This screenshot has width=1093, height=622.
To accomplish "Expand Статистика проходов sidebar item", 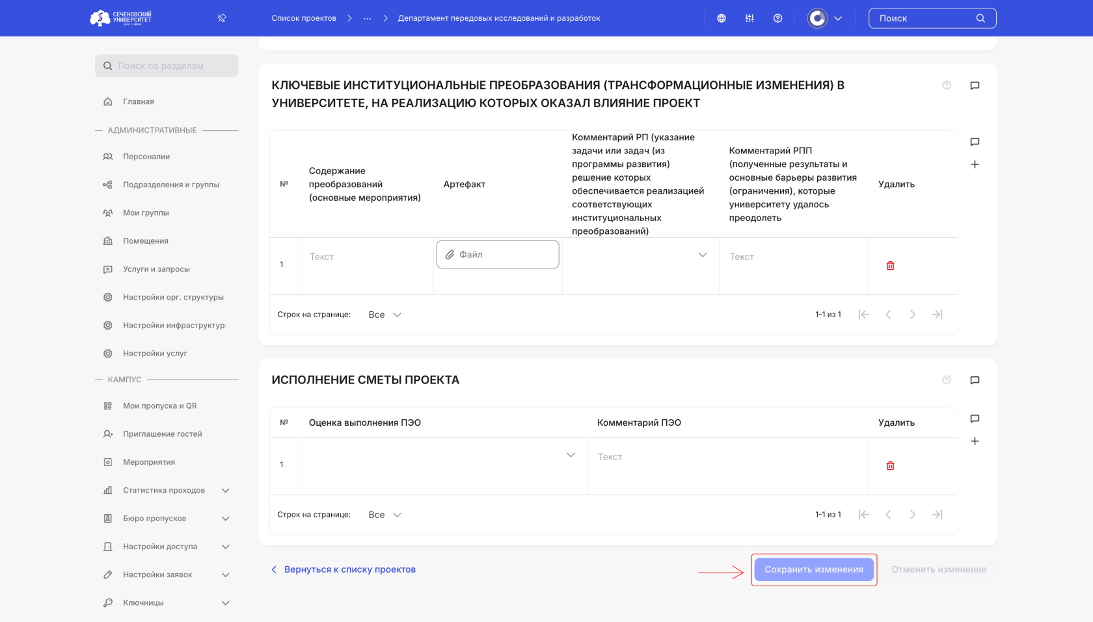I will tap(226, 490).
